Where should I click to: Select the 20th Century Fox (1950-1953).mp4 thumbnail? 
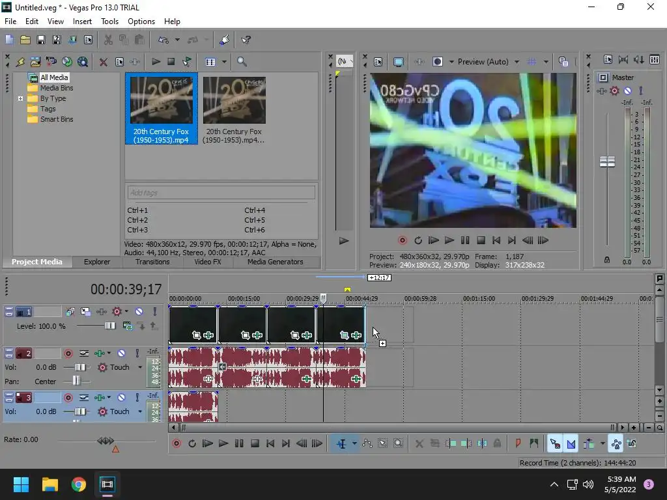click(162, 109)
